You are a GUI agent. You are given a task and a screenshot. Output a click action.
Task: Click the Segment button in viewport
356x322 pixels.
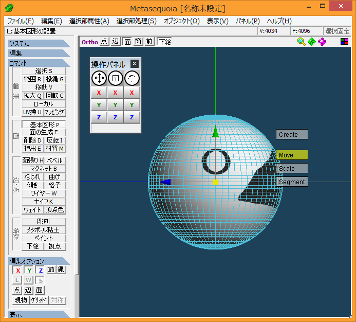point(292,182)
